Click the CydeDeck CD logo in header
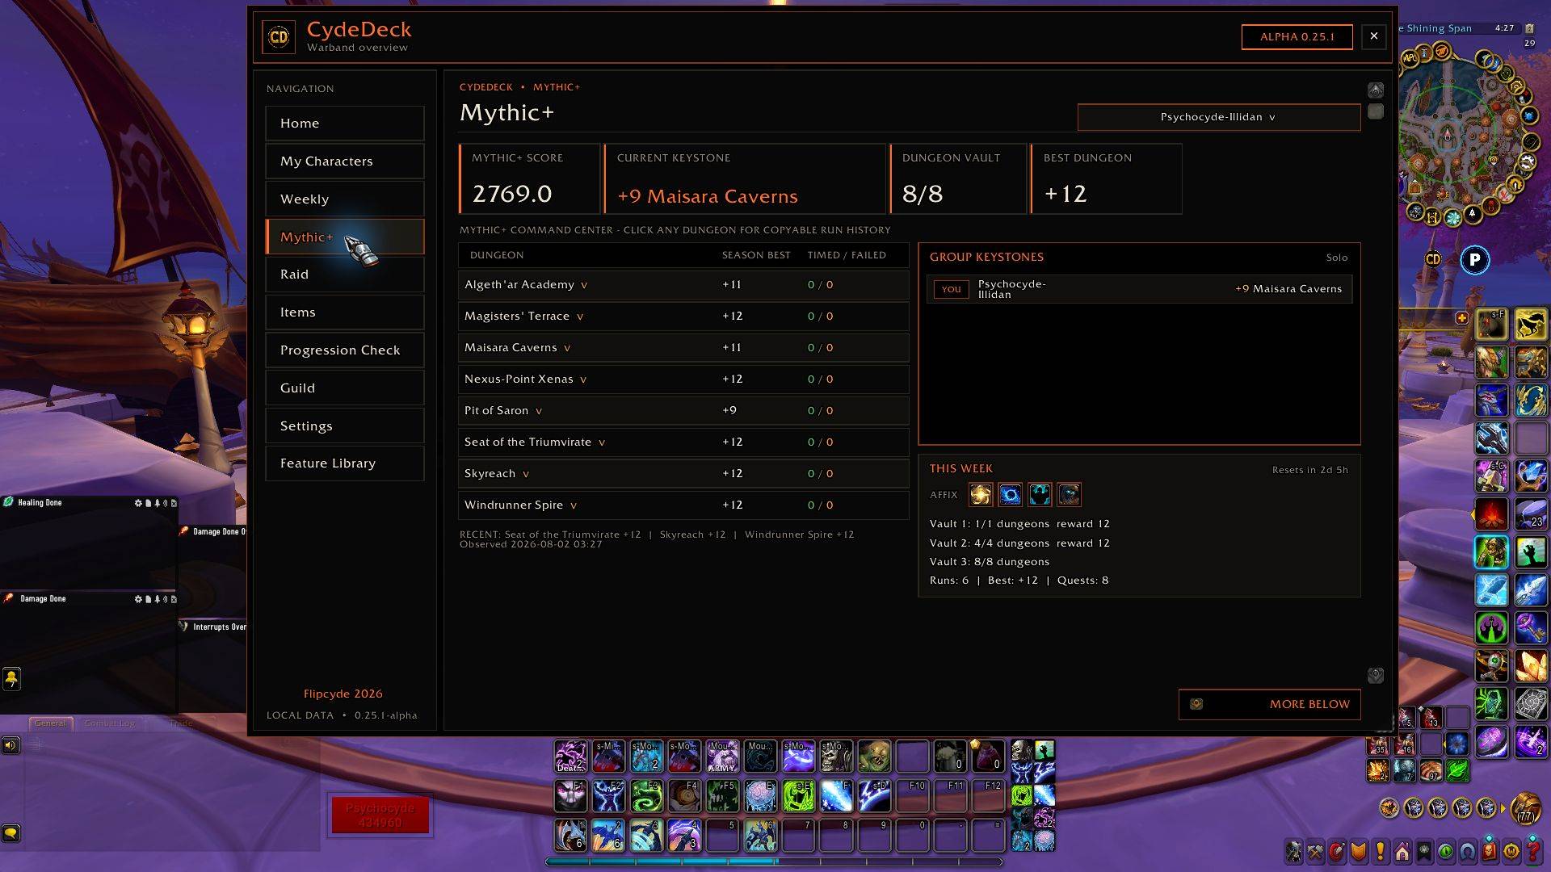This screenshot has width=1551, height=872. (x=279, y=36)
